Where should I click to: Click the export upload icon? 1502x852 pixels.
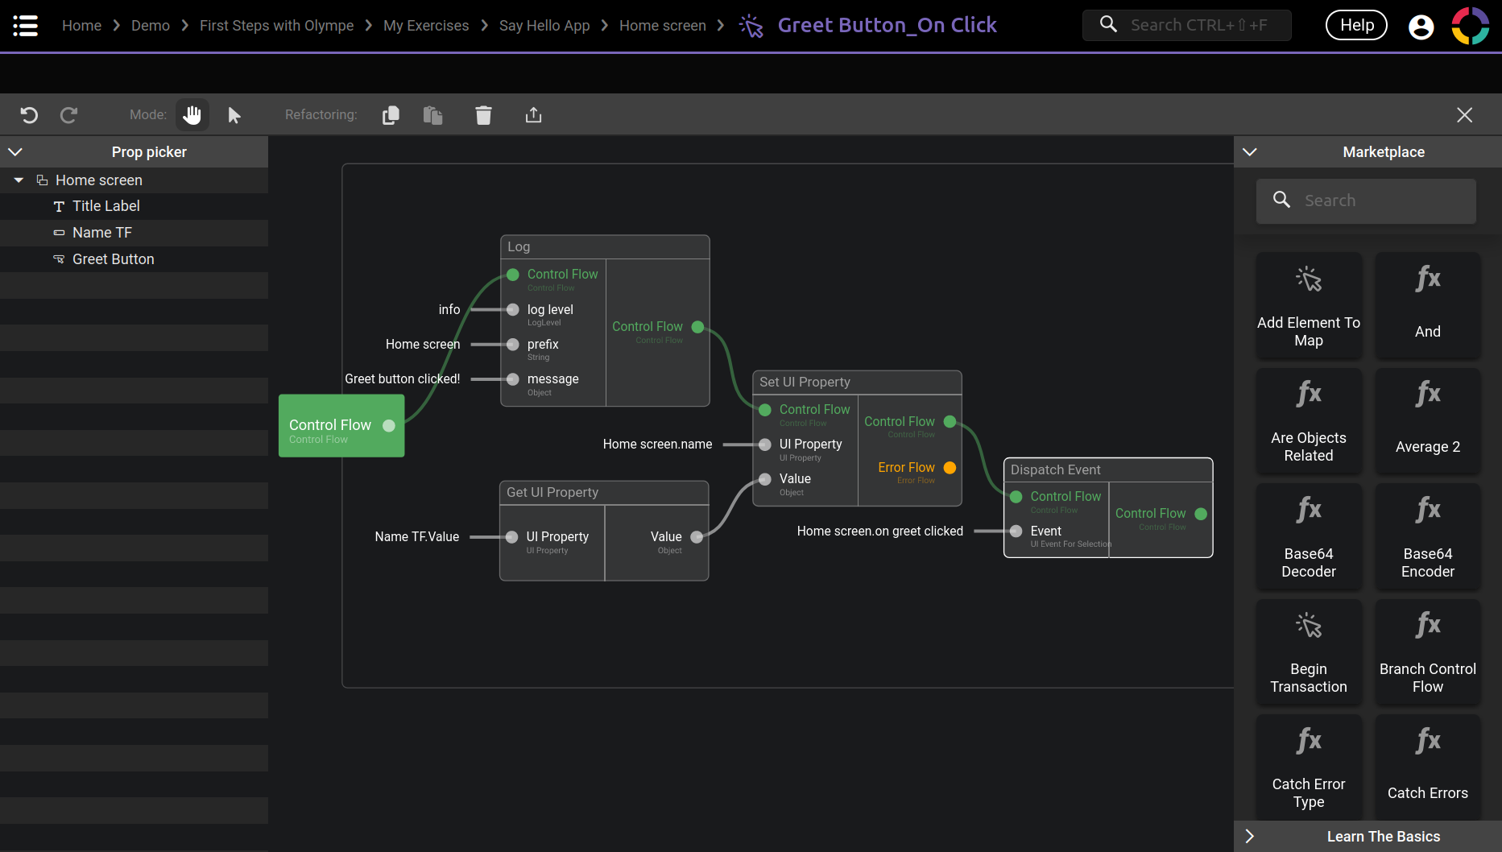click(x=533, y=115)
